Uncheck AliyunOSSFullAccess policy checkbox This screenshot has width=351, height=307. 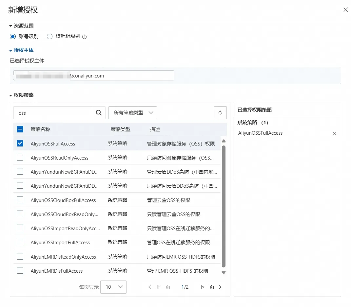click(20, 143)
